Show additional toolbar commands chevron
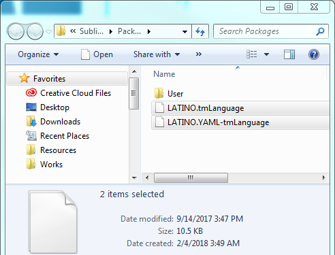 click(x=199, y=54)
